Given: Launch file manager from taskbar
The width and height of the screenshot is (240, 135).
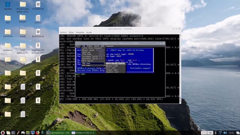Looking at the screenshot, I should pyautogui.click(x=8, y=133).
